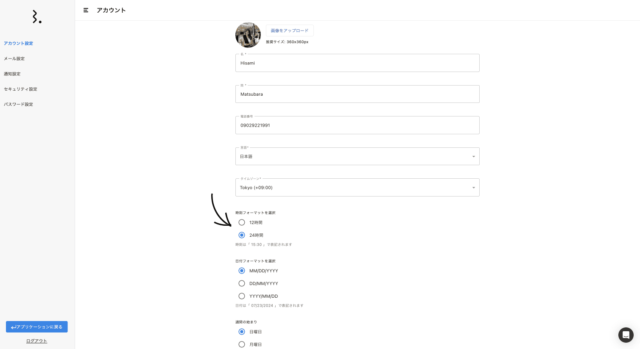The height and width of the screenshot is (349, 640).
Task: Choose the YYYY/MM/DD date format
Action: (242, 296)
